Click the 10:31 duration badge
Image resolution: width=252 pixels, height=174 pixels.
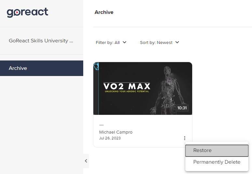tap(182, 108)
